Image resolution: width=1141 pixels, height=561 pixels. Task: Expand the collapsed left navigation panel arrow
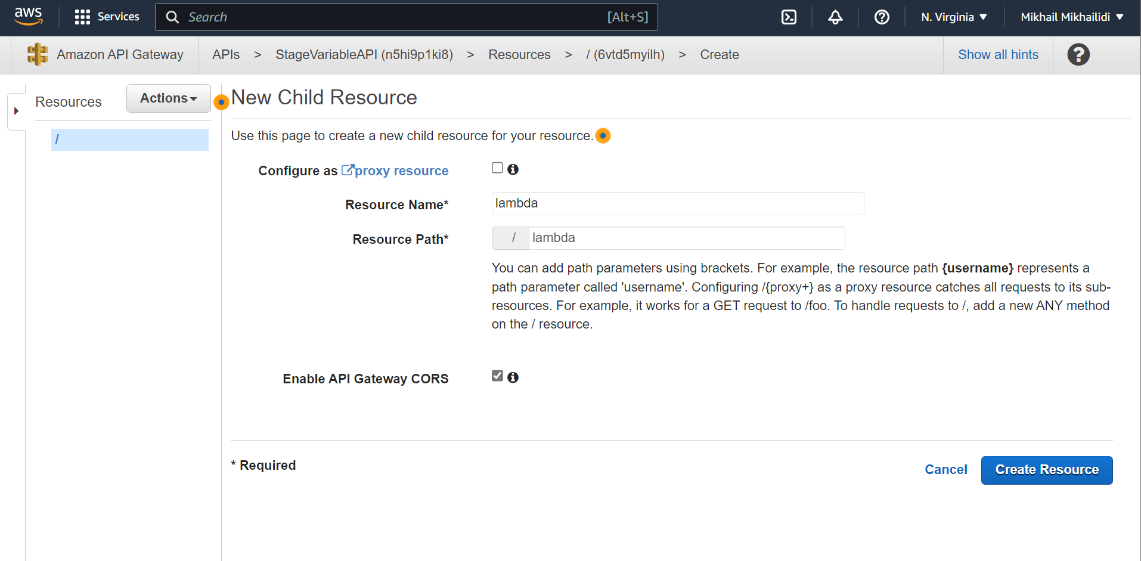pos(16,111)
